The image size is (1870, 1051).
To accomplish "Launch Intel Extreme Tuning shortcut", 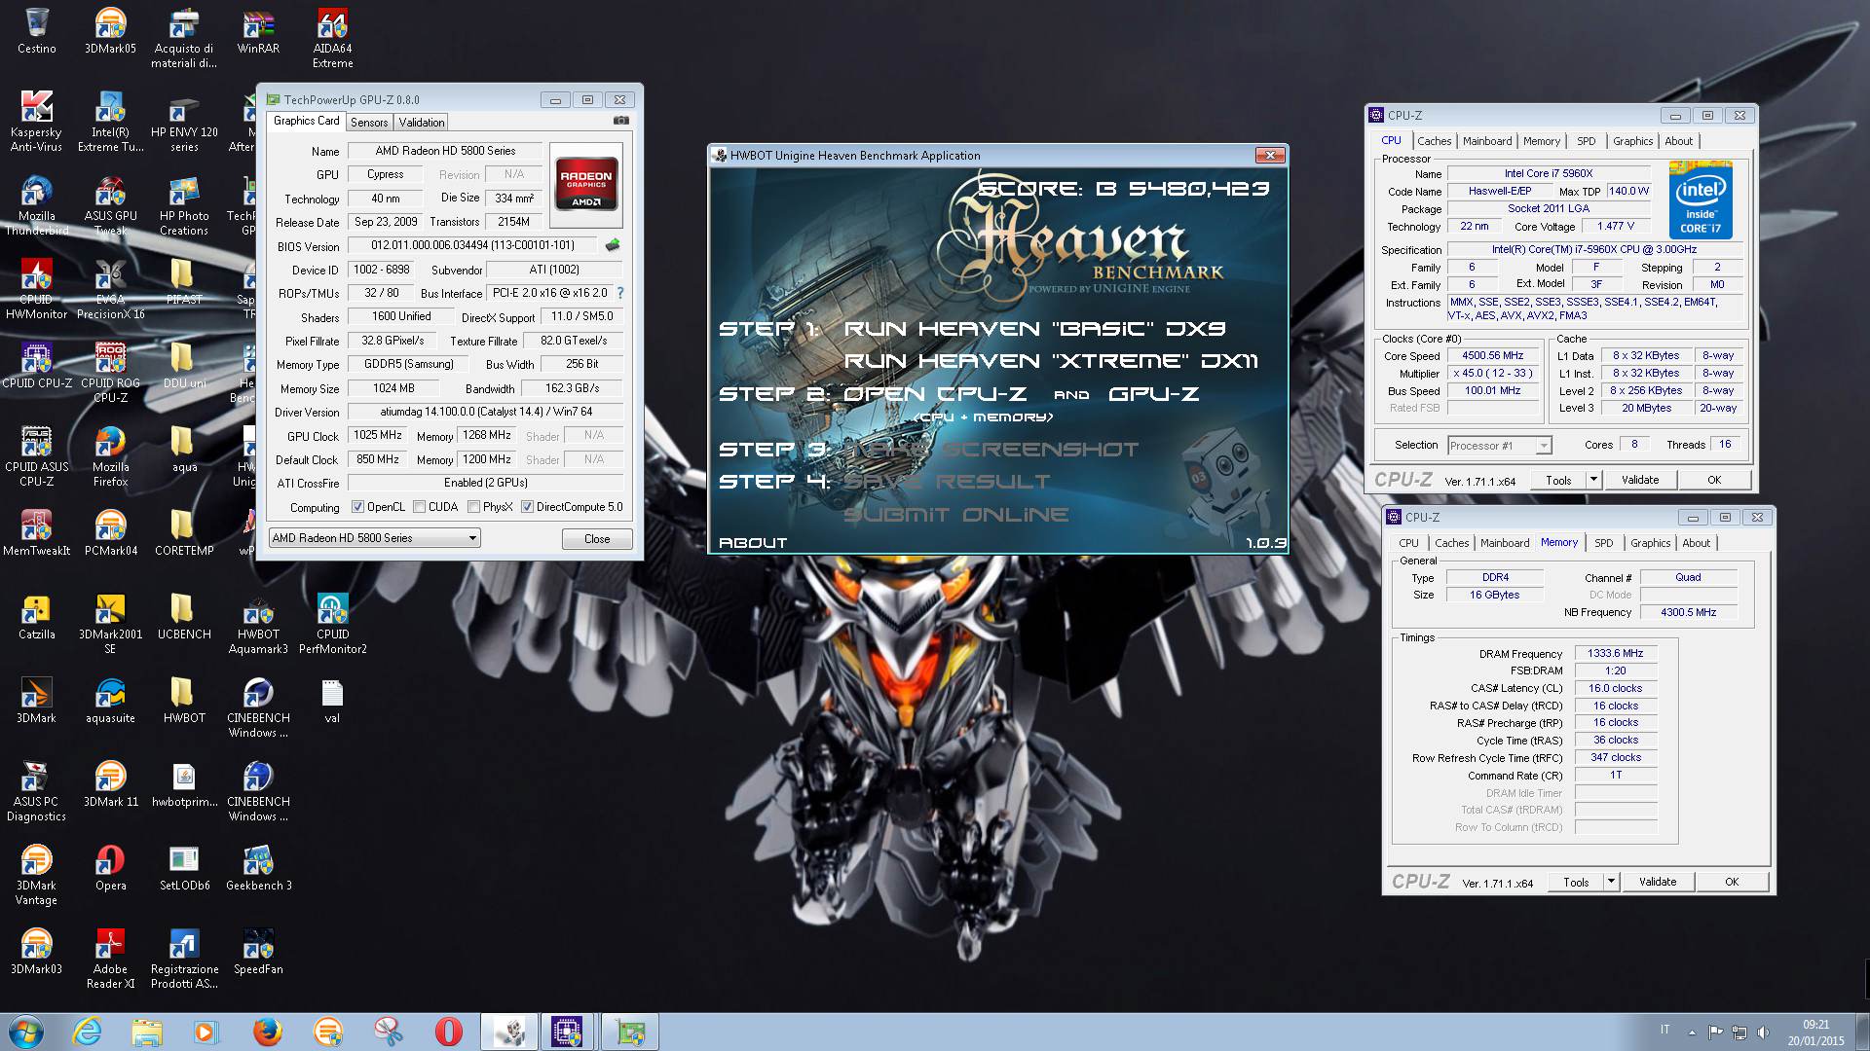I will (x=110, y=122).
